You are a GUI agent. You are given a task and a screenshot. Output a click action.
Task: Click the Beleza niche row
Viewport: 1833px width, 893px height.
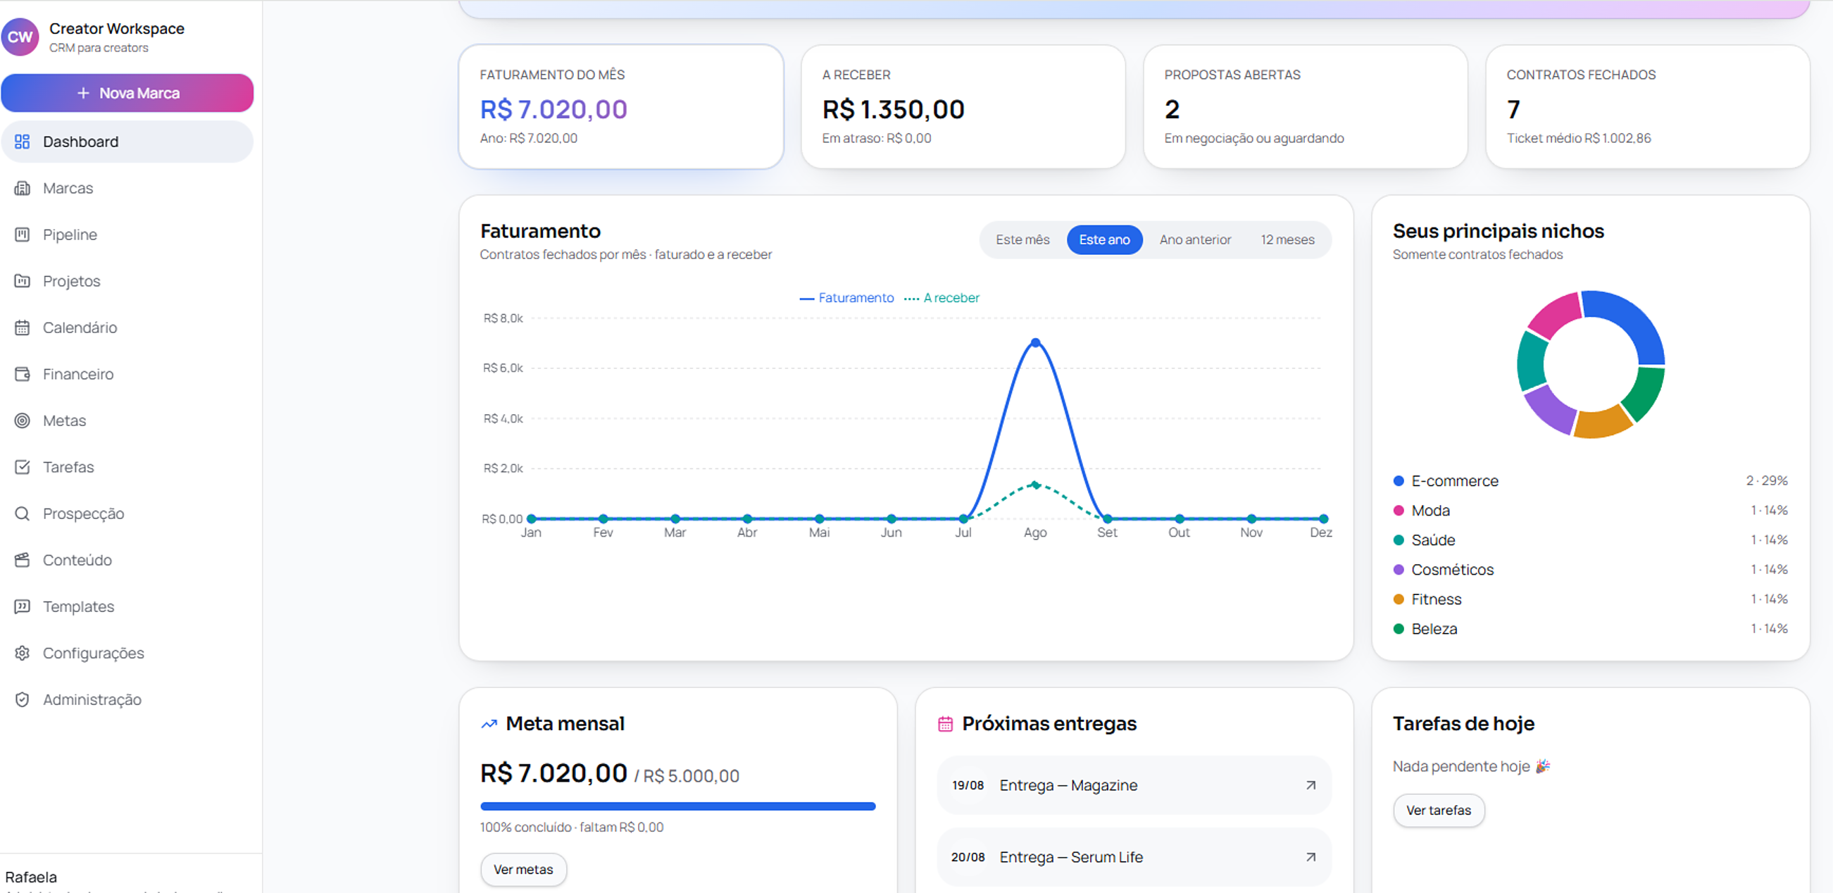tap(1590, 628)
